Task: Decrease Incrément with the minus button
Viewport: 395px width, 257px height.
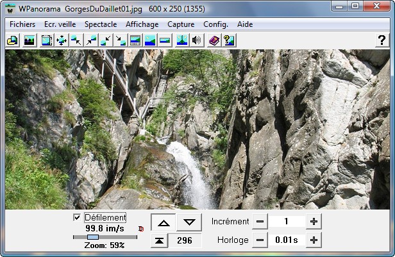Action: point(260,222)
